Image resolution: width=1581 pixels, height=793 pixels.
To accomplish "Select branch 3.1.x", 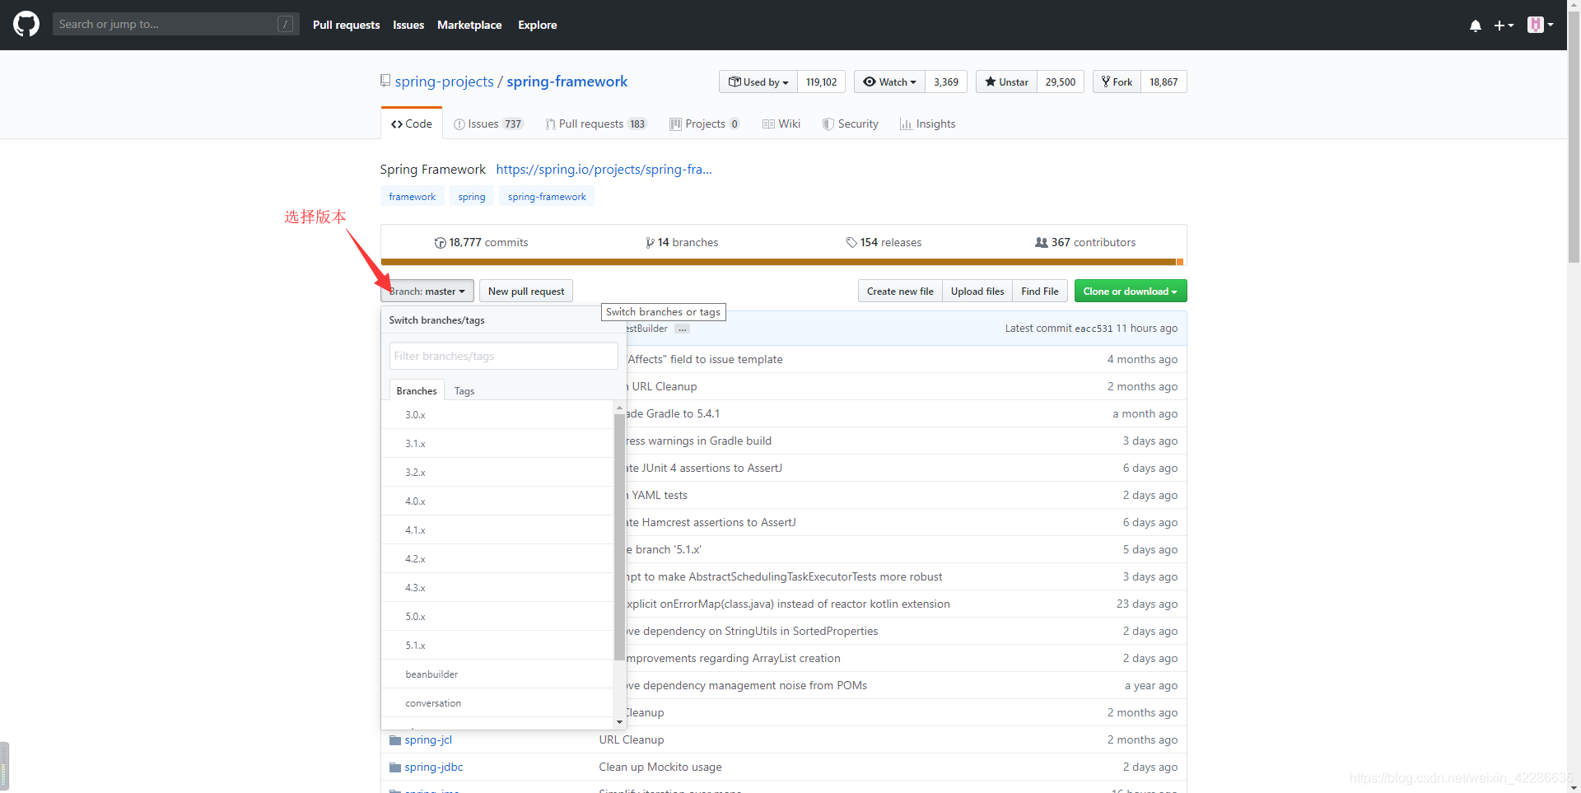I will click(497, 444).
